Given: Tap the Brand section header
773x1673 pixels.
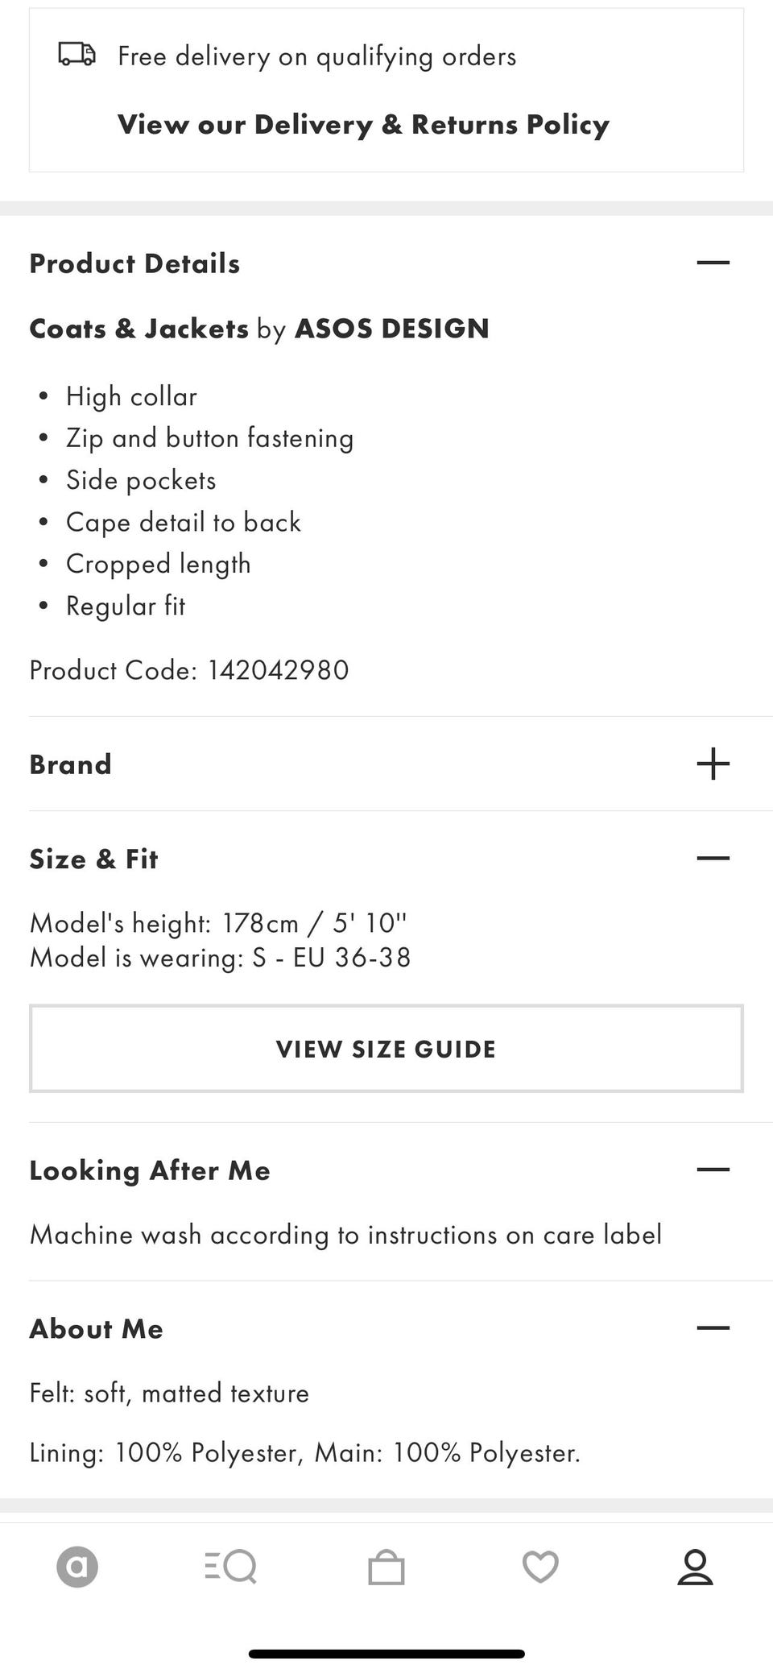Looking at the screenshot, I should [x=70, y=764].
